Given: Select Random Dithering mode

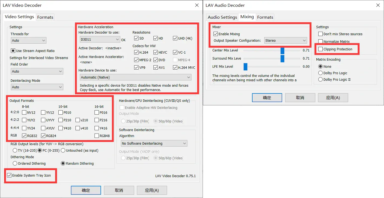Looking at the screenshot, I should (x=63, y=163).
